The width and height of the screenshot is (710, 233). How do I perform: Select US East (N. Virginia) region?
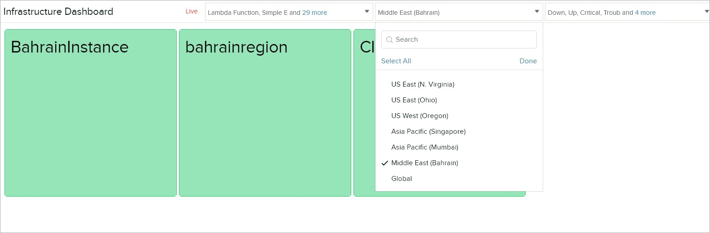click(x=423, y=84)
